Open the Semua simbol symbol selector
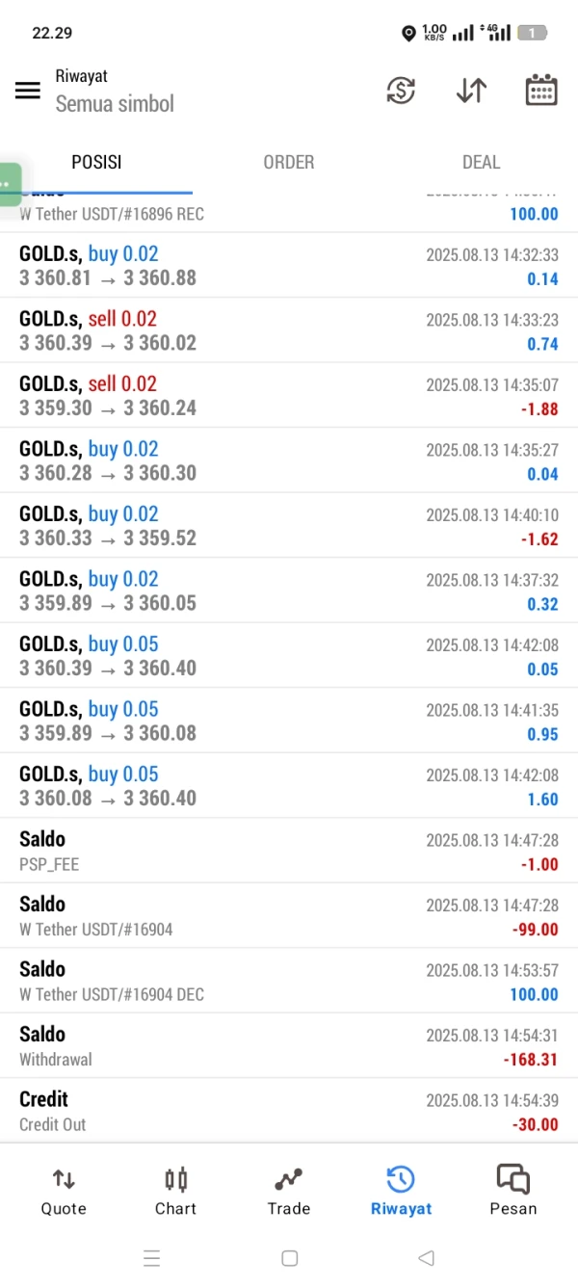Viewport: 578px width, 1288px height. 115,103
